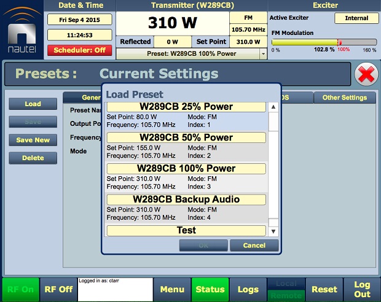381x302 pixels.
Task: Click the 105.70 MHz frequency field in header
Action: tap(248, 29)
